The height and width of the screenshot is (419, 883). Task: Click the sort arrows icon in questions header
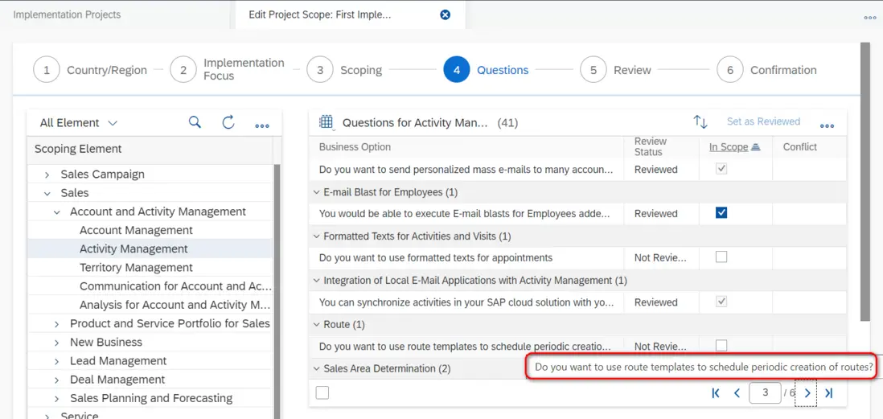[x=700, y=122]
